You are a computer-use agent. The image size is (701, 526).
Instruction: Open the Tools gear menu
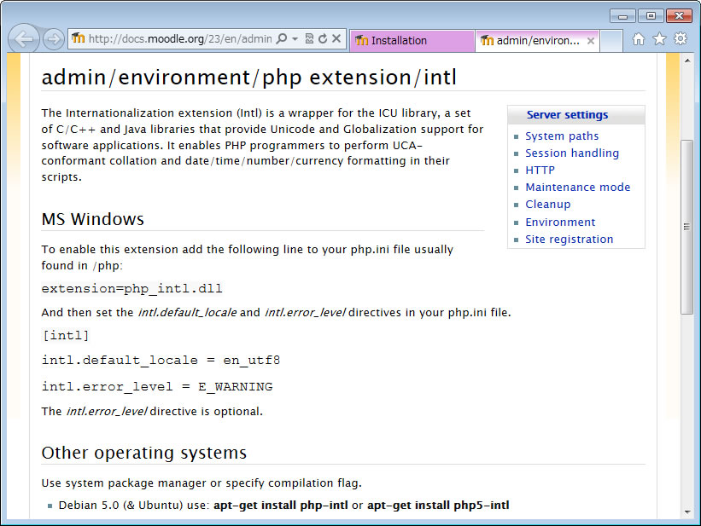[680, 39]
